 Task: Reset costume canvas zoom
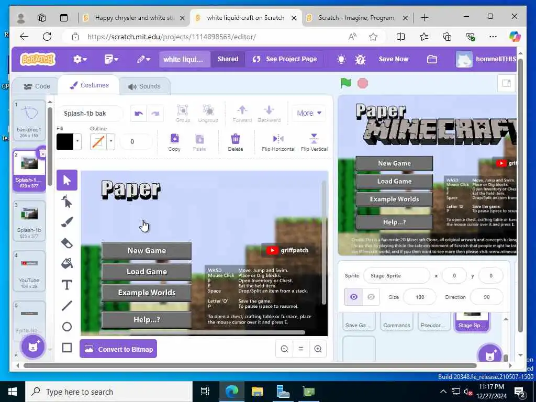pyautogui.click(x=301, y=349)
